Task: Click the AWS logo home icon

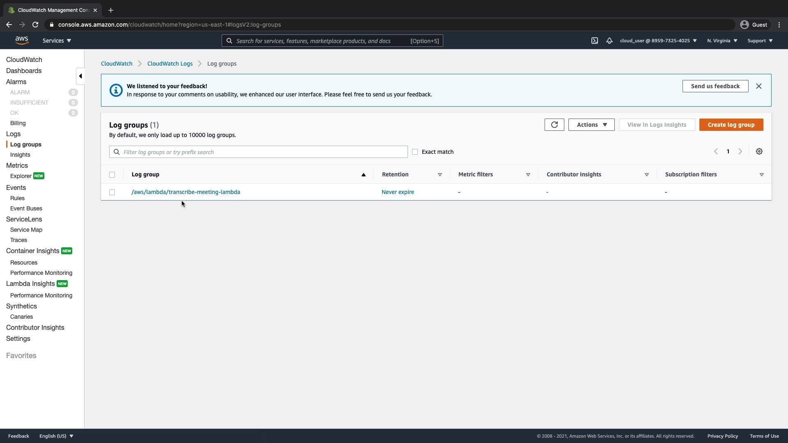Action: point(22,40)
